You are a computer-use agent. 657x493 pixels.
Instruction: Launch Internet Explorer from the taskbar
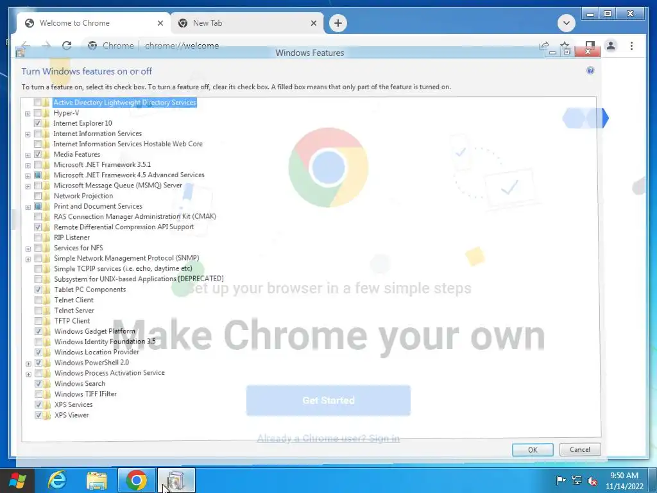click(x=56, y=480)
